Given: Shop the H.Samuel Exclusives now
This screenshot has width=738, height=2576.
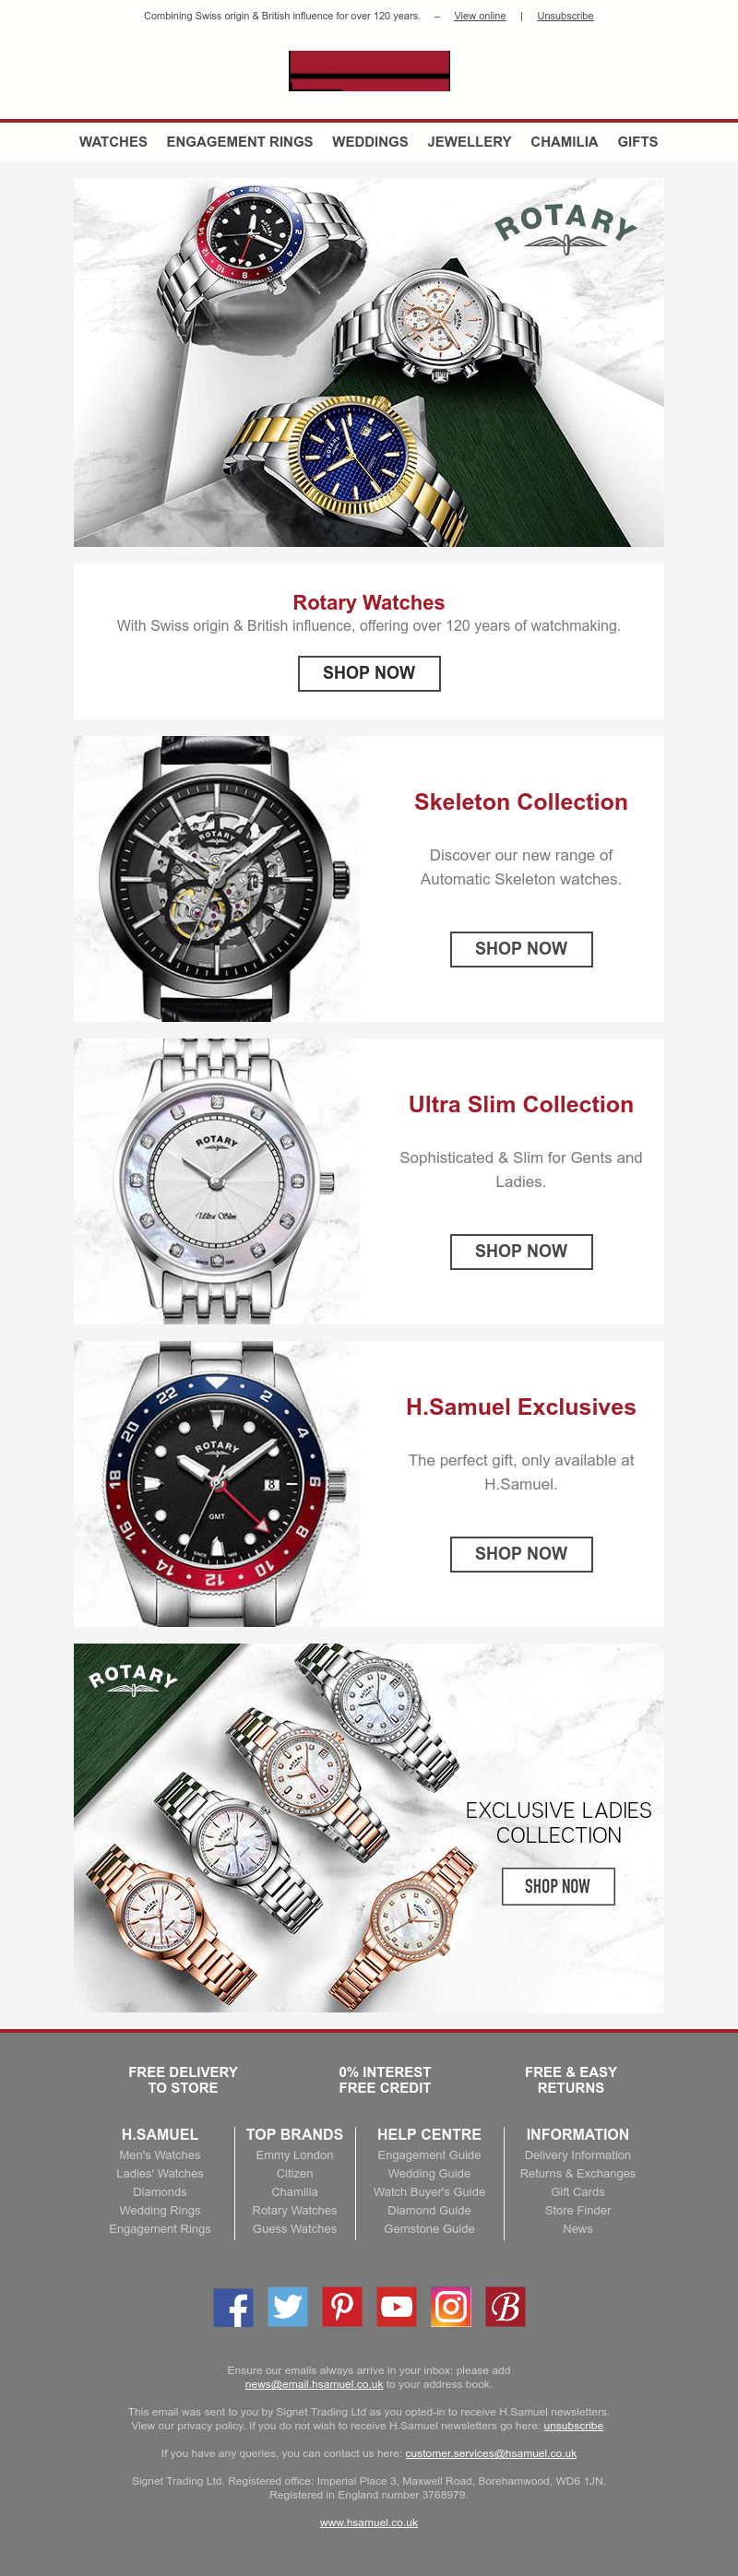Looking at the screenshot, I should click(x=521, y=1554).
